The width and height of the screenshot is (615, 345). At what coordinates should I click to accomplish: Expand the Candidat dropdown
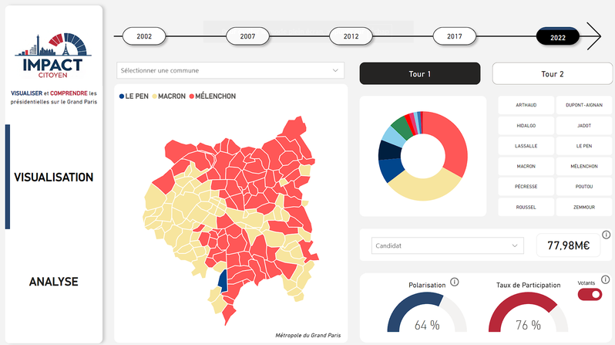click(x=448, y=245)
